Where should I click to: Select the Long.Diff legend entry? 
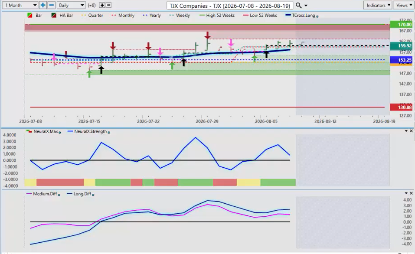click(79, 194)
